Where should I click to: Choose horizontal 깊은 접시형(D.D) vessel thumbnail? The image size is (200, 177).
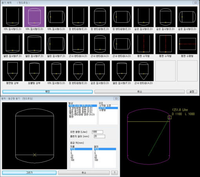[x=187, y=17]
